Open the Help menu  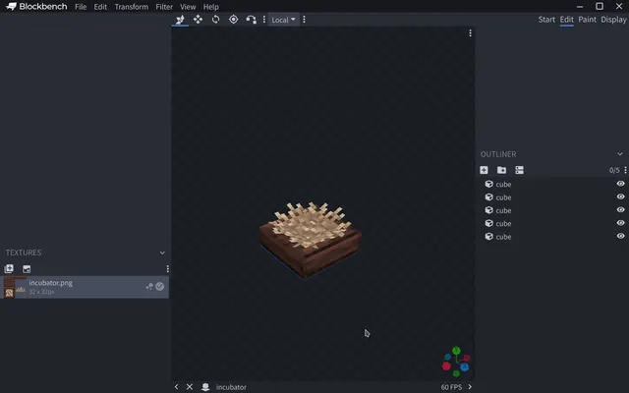(x=211, y=7)
